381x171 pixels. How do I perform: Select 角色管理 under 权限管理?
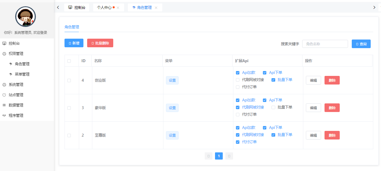pos(22,64)
